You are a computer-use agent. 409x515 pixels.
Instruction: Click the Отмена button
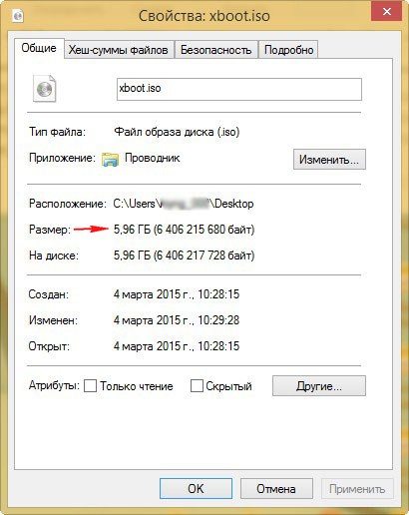276,488
